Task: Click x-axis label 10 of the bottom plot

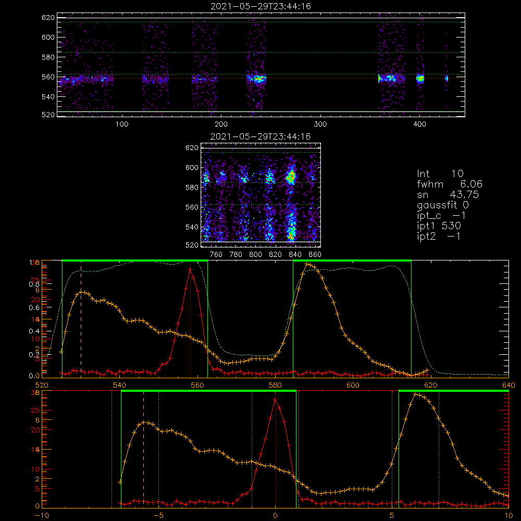Action: click(x=508, y=516)
